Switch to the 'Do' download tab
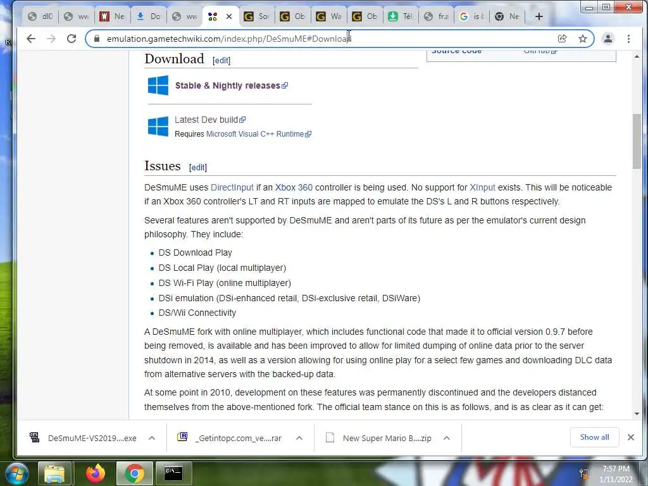648x486 pixels. point(148,16)
